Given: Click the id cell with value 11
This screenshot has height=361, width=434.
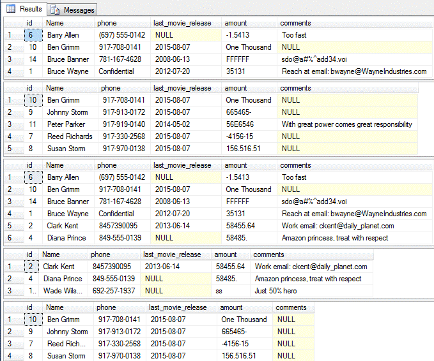Looking at the screenshot, I should tap(32, 124).
